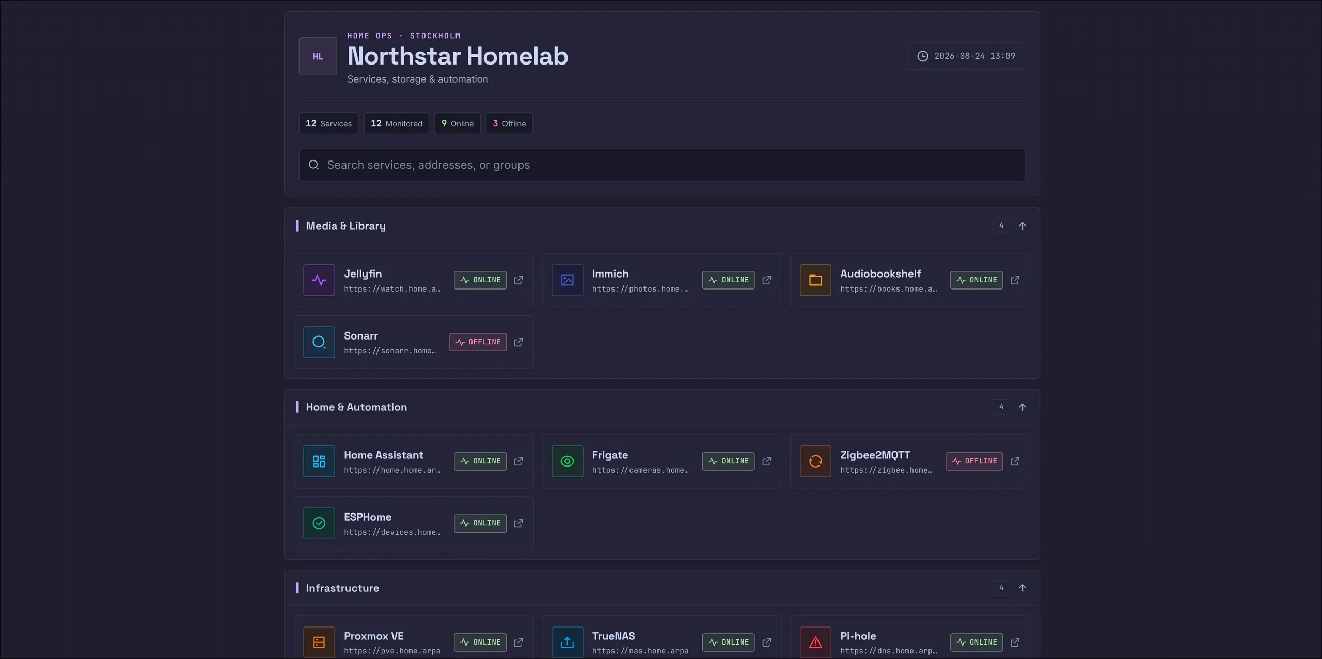Open the Immich service name link
Screen dimensions: 1322x659
point(610,274)
